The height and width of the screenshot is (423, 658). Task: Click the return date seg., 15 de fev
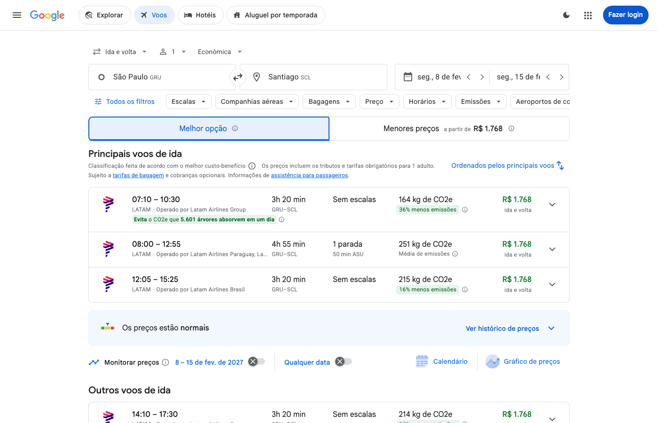(518, 77)
